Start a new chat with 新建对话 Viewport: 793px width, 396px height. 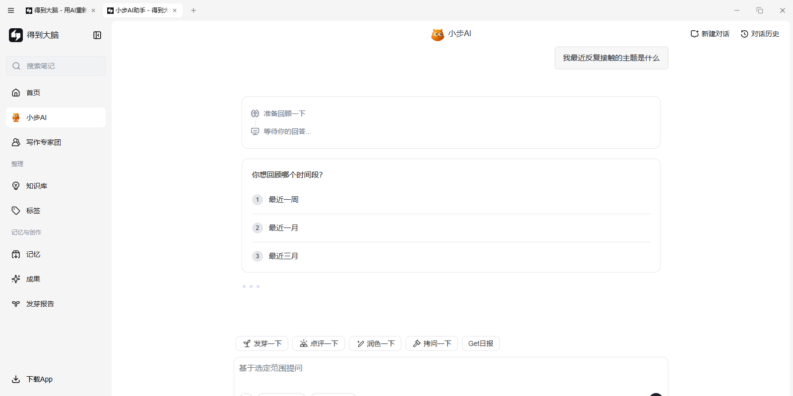point(710,34)
